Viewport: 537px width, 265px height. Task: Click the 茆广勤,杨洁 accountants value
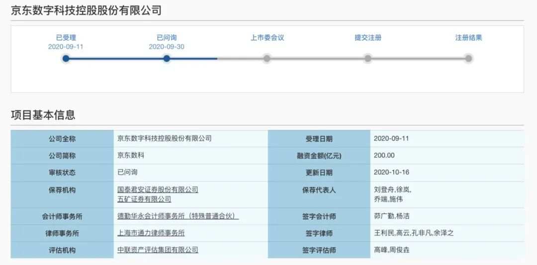pyautogui.click(x=391, y=216)
